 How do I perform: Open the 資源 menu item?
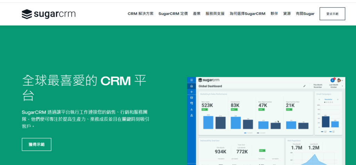[287, 14]
